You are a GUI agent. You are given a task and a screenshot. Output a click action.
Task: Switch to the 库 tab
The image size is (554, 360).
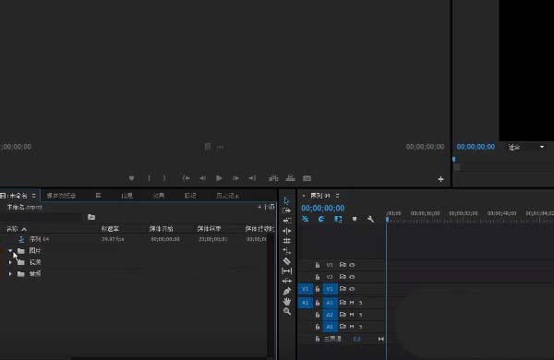(98, 196)
